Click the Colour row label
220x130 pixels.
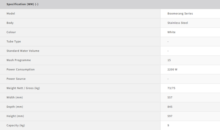pos(11,32)
